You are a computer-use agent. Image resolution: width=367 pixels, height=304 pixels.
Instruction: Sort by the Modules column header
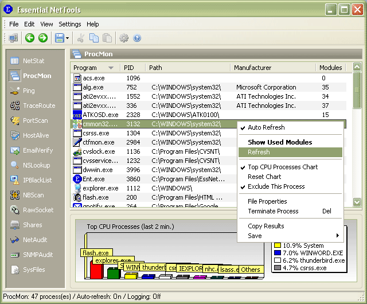pyautogui.click(x=331, y=68)
